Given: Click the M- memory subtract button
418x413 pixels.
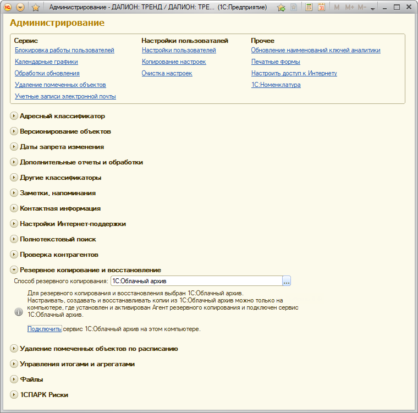Looking at the screenshot, I should (x=362, y=8).
